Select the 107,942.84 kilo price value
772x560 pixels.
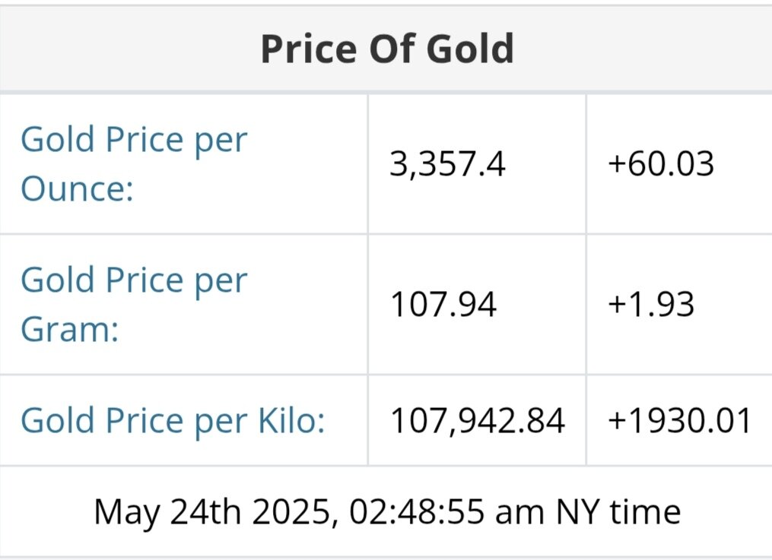(x=477, y=420)
